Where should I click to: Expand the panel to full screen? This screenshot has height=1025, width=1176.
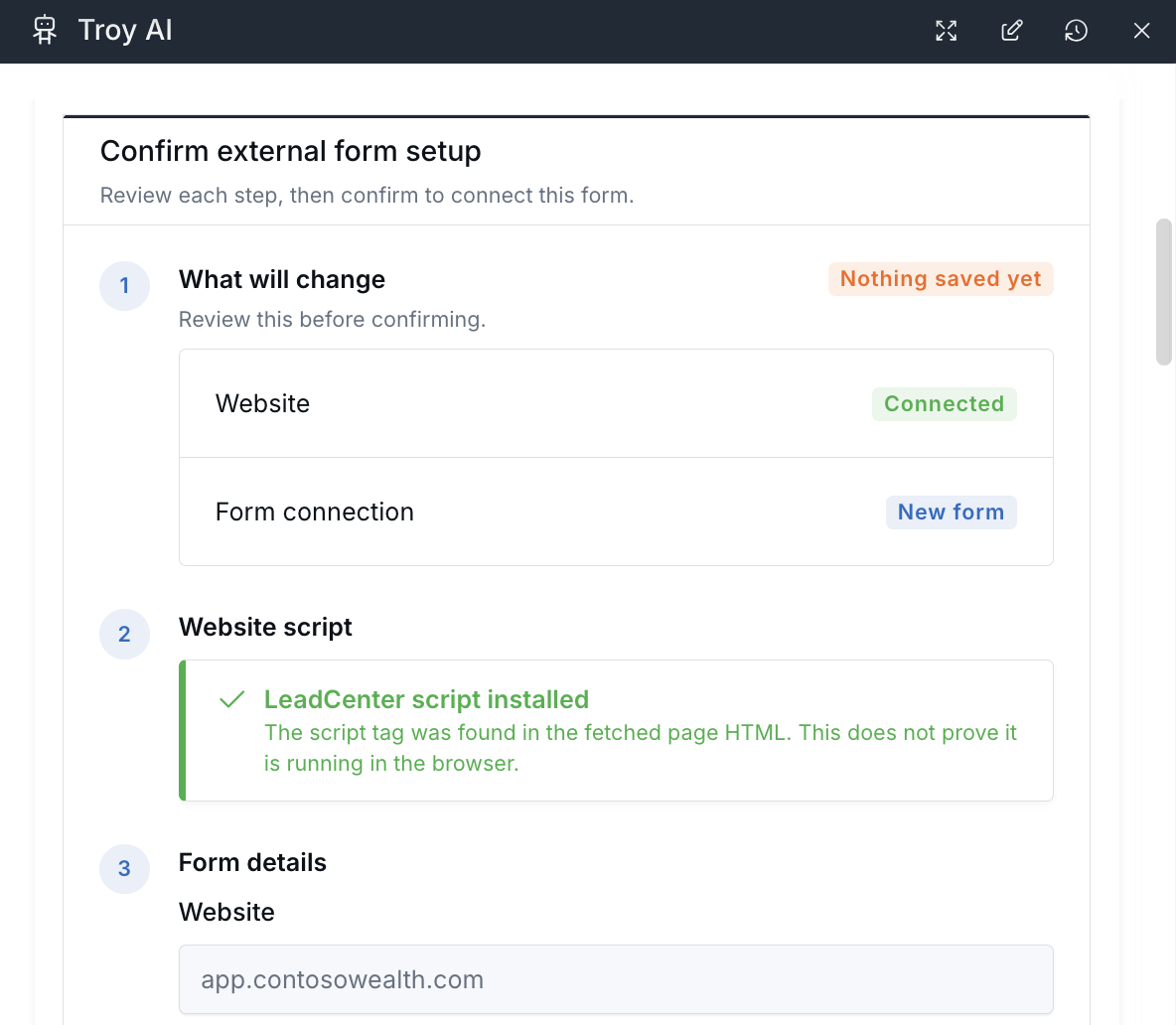pyautogui.click(x=947, y=31)
